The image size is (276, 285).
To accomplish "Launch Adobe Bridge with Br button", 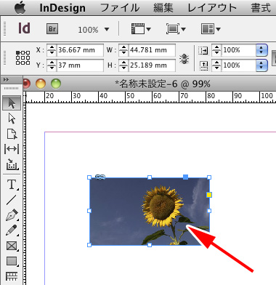I will [x=52, y=29].
